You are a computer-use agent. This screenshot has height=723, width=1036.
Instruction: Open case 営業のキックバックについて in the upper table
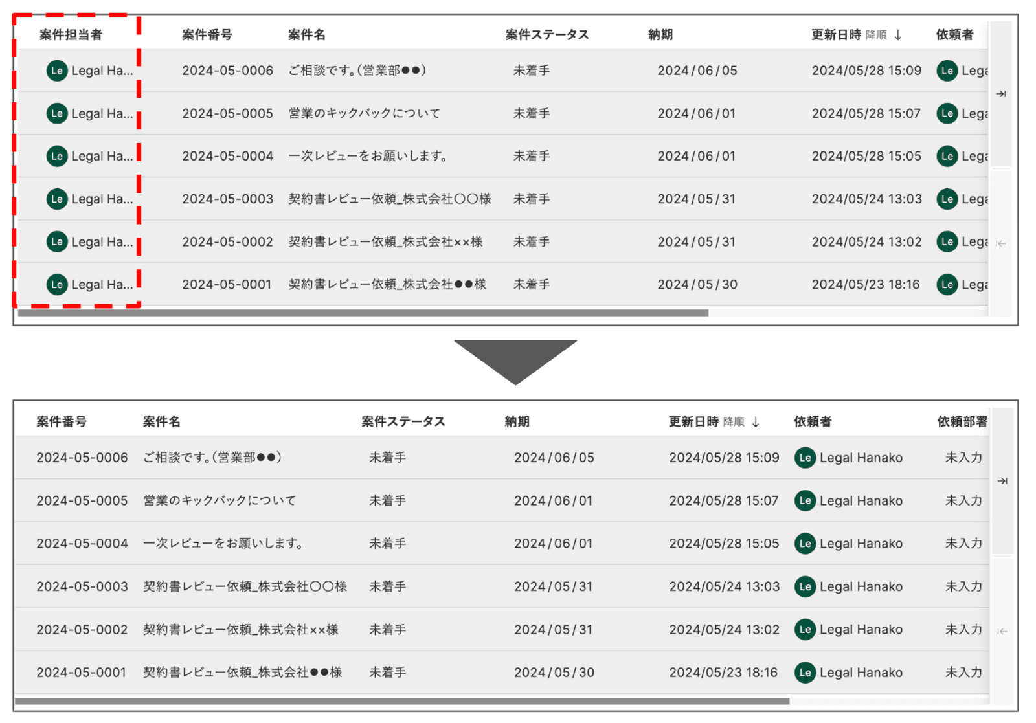364,113
